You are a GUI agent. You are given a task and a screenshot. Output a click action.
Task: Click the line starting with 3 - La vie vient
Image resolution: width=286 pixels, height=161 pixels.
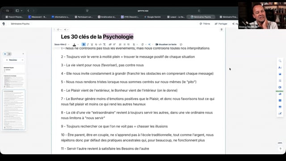click(x=102, y=65)
